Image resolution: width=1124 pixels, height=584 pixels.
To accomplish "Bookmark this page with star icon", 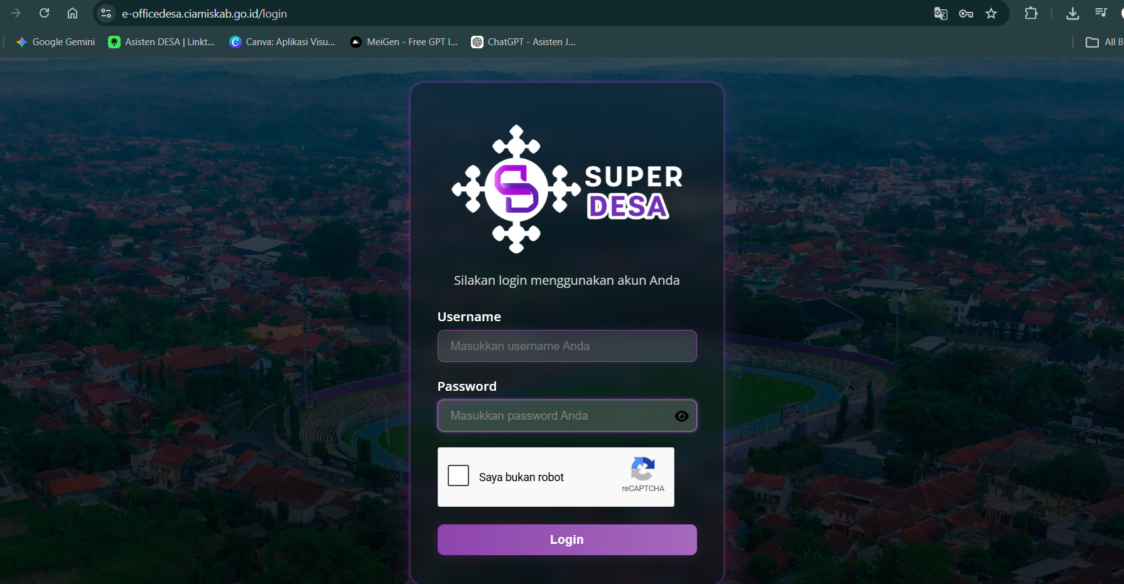I will click(991, 13).
